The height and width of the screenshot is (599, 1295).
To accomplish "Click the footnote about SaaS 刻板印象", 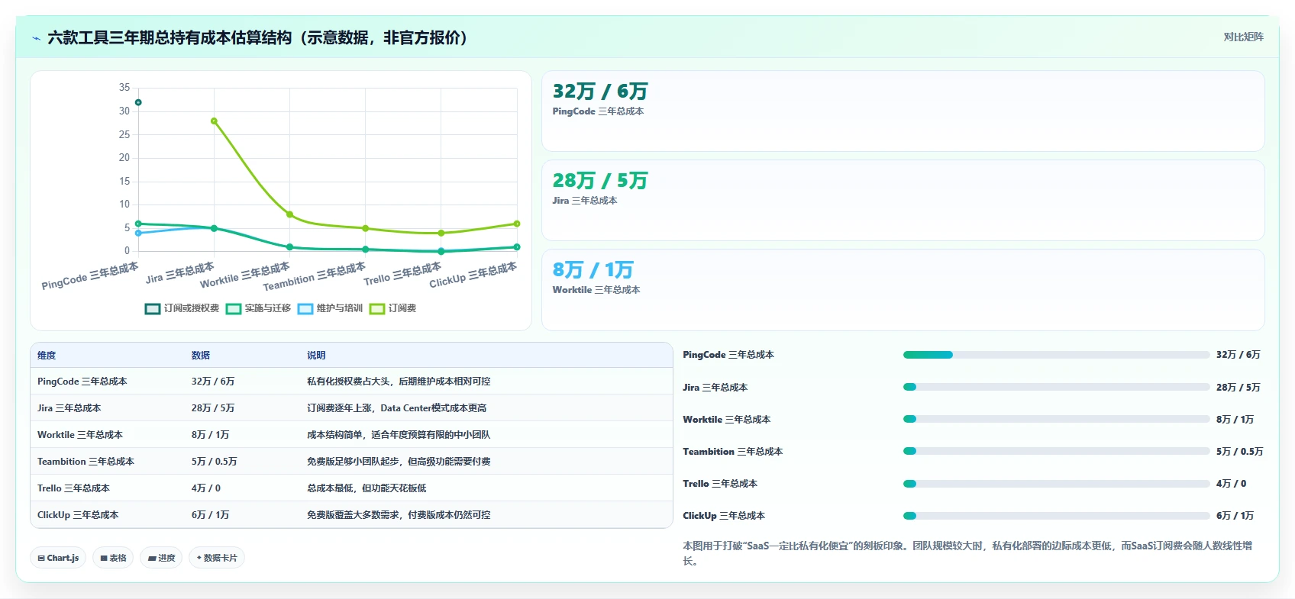I will 967,553.
